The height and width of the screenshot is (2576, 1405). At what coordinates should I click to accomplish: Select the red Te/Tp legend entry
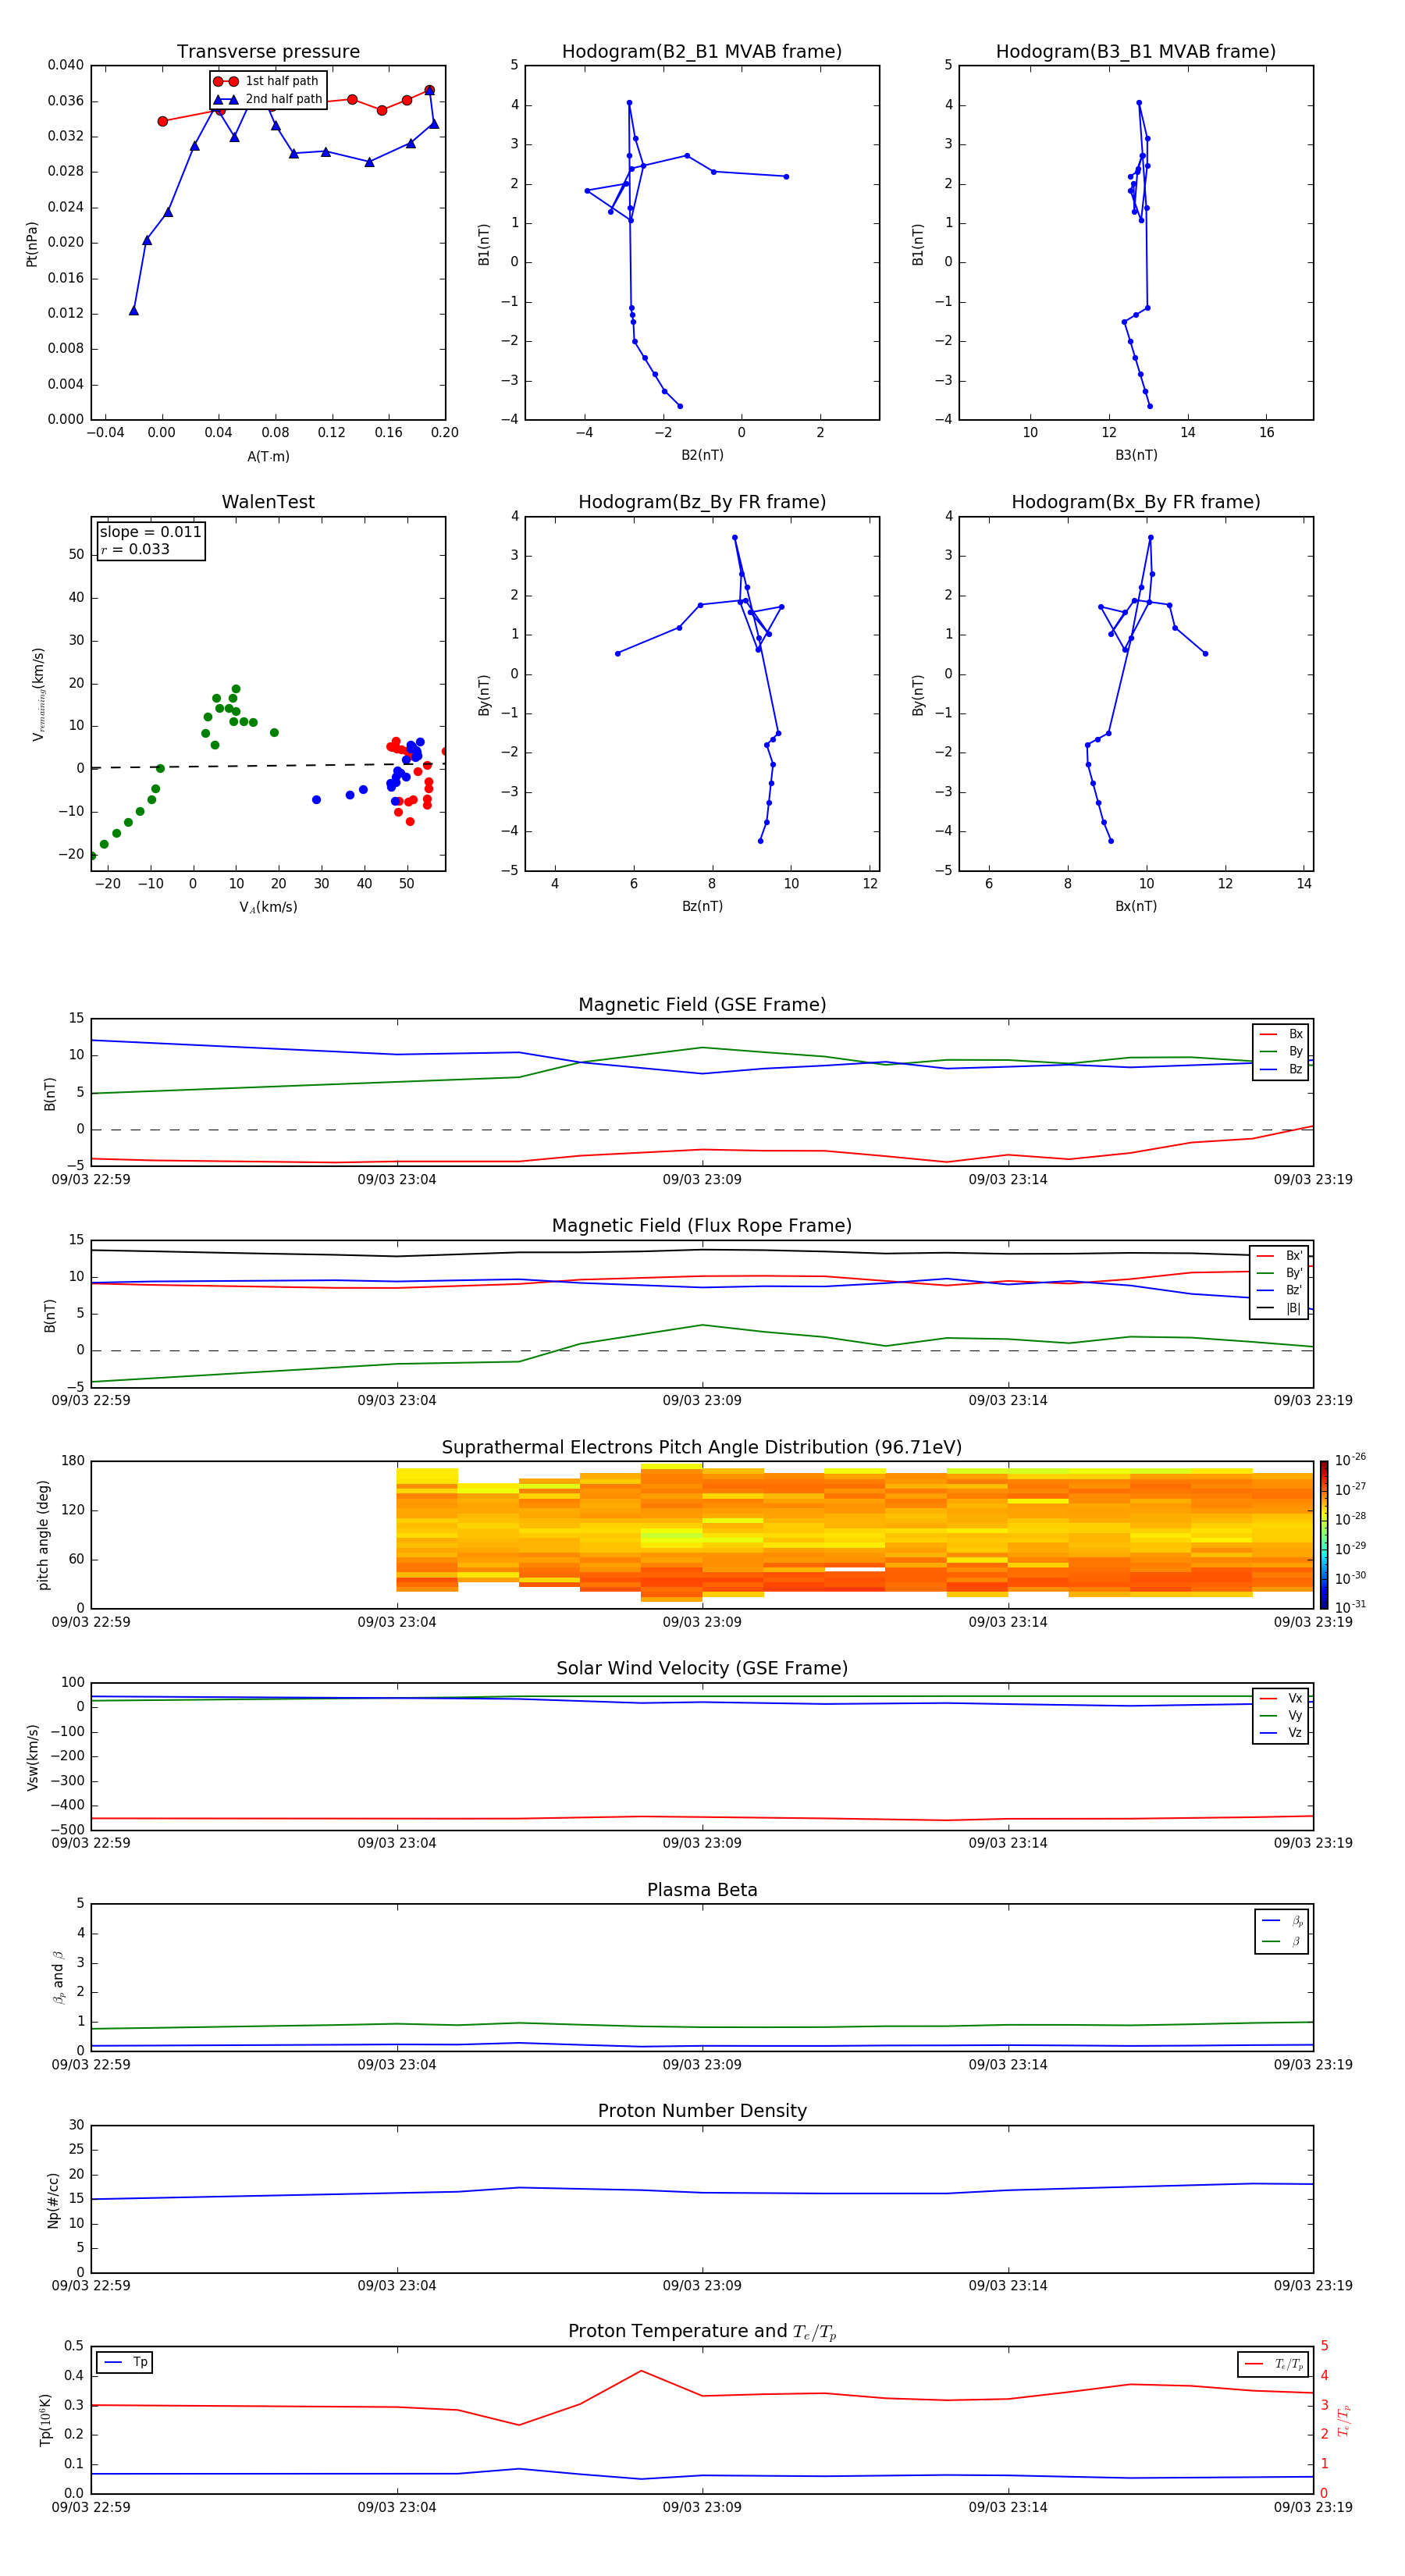[x=1273, y=2364]
